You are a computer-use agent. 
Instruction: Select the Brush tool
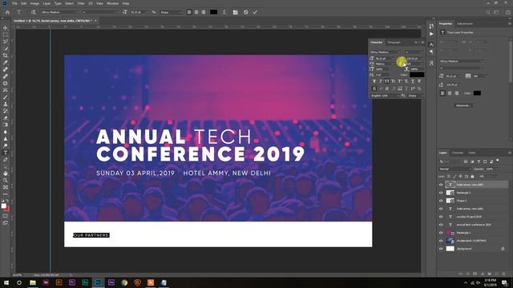pyautogui.click(x=6, y=97)
